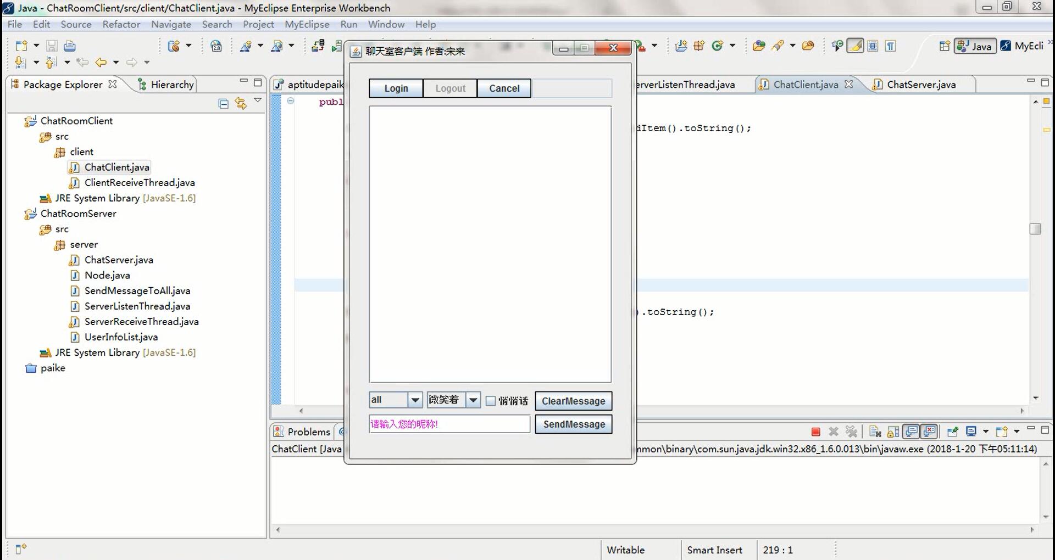Click the Terminate red square in Console
The image size is (1055, 560).
[x=816, y=432]
